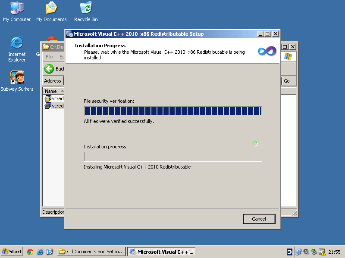The width and height of the screenshot is (345, 258).
Task: Minimize the Visual C++ Setup window
Action: point(260,34)
